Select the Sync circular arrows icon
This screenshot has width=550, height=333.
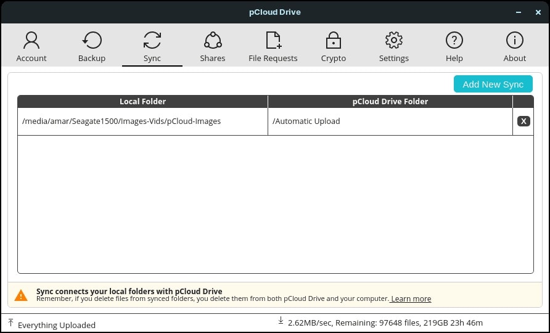click(152, 40)
